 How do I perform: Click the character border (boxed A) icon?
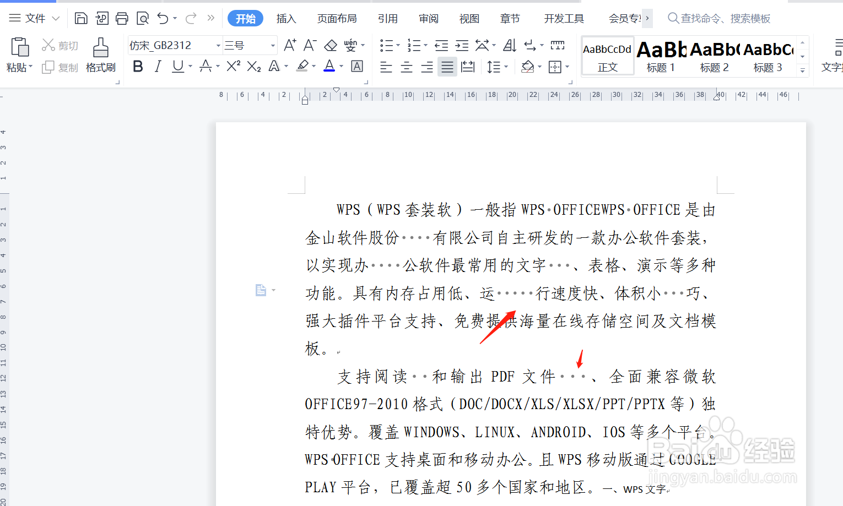coord(357,67)
